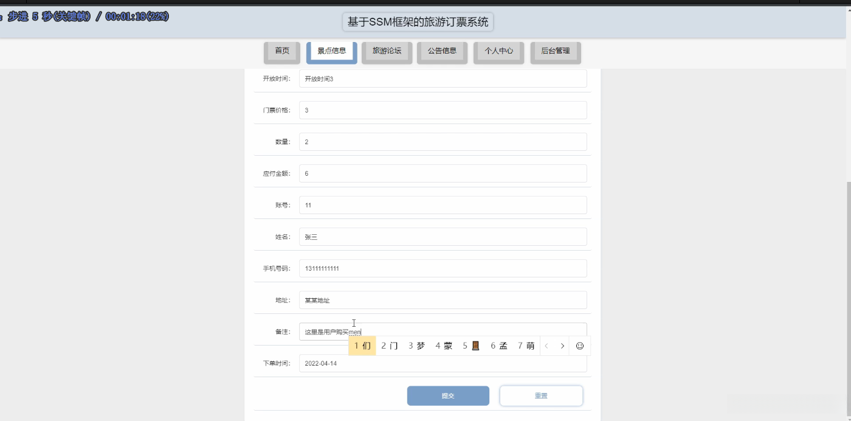Open 后台管理 tab
The image size is (851, 421).
(556, 52)
